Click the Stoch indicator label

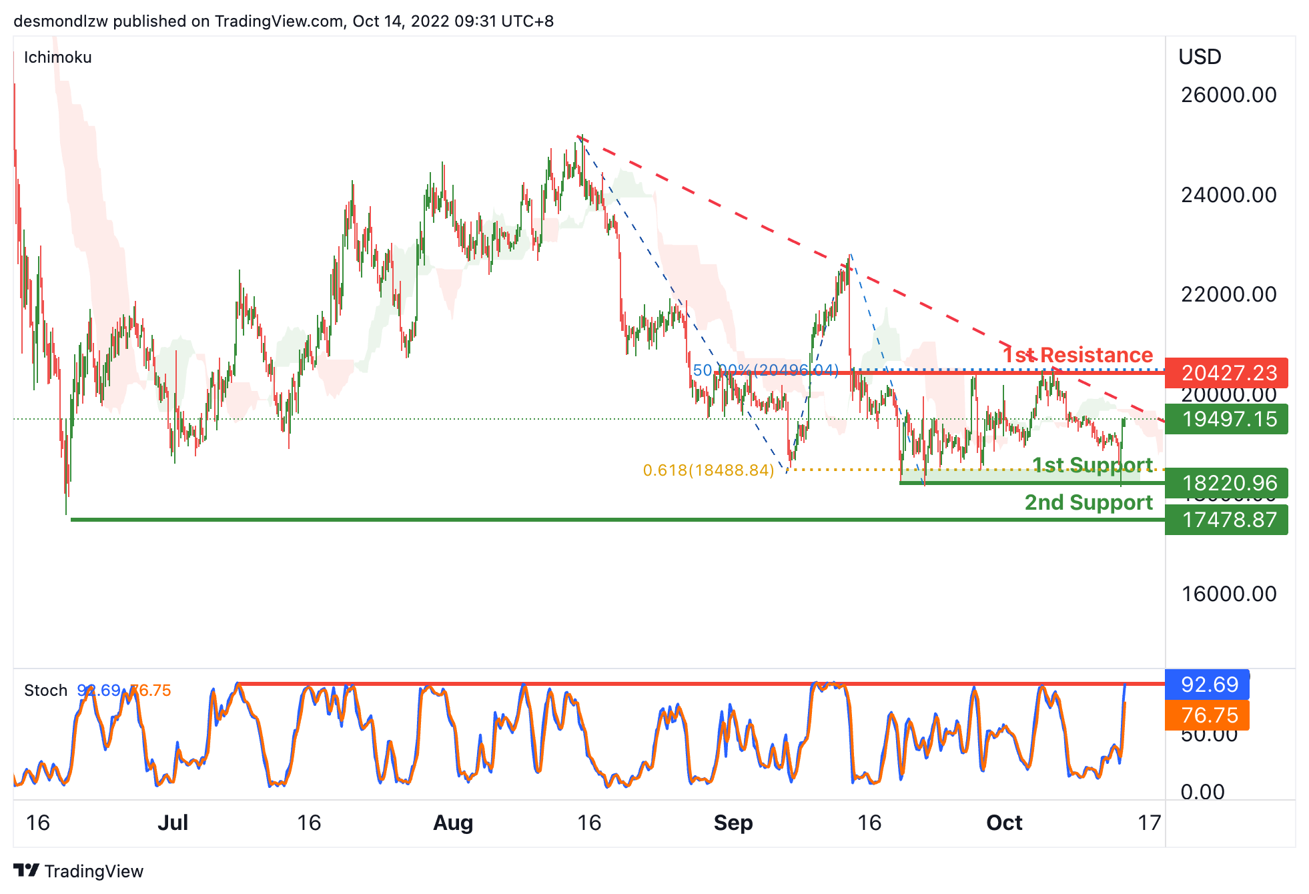[x=45, y=690]
